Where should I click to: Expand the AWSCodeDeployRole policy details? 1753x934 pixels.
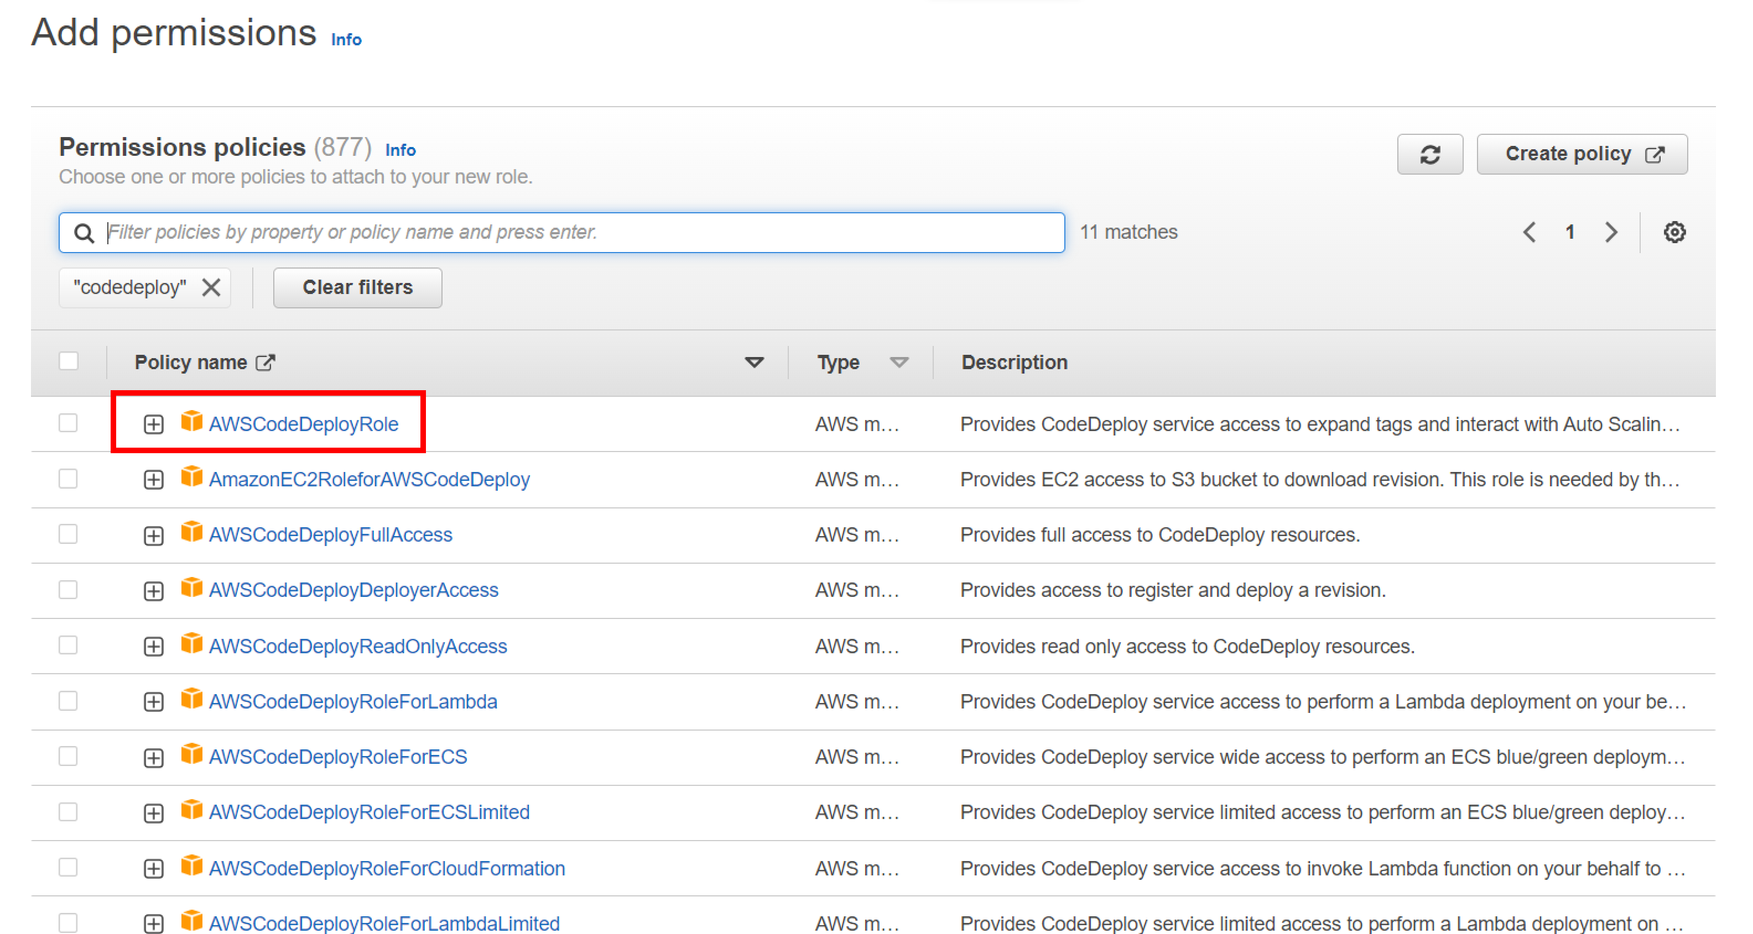[154, 425]
